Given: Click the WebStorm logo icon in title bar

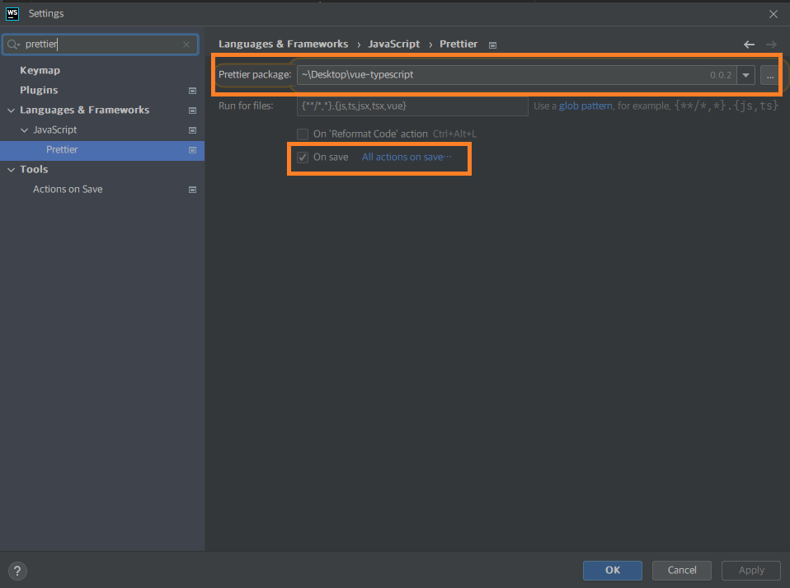Looking at the screenshot, I should pyautogui.click(x=12, y=13).
